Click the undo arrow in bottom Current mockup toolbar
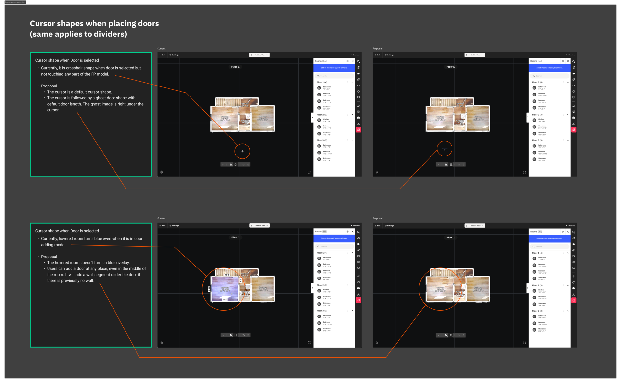This screenshot has width=621, height=383. click(x=243, y=335)
